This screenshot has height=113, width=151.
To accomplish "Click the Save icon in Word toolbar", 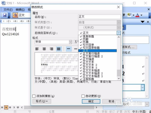I will coord(5,15).
